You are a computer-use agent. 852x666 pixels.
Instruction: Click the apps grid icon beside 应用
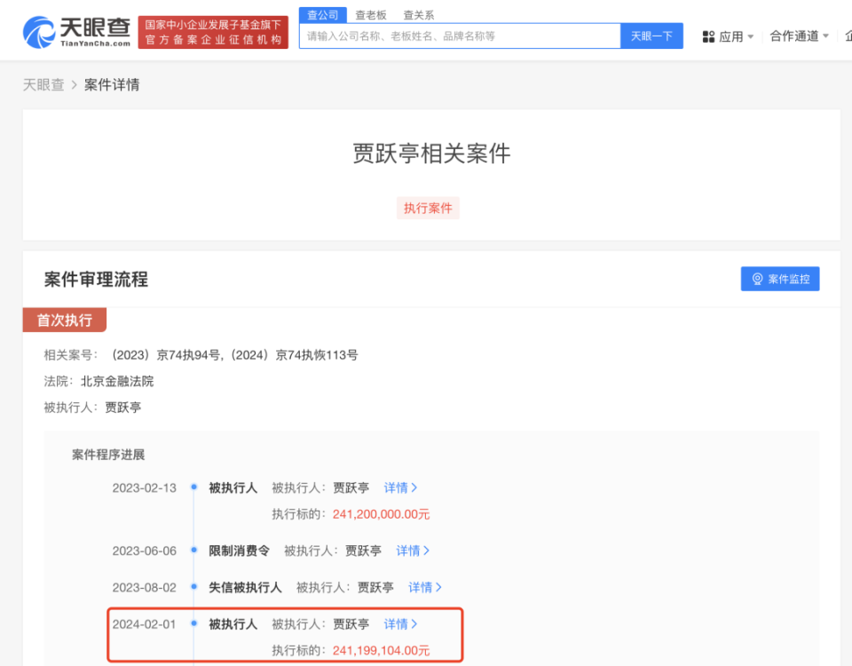(707, 36)
